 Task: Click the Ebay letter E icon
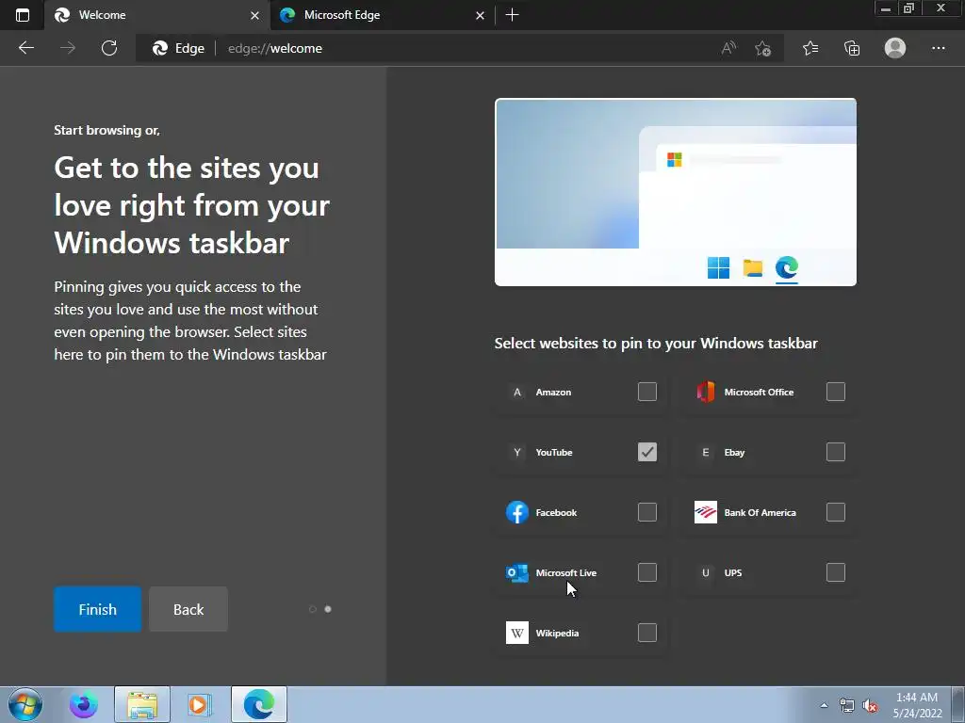705,452
